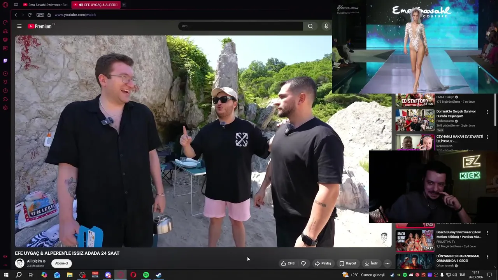Open Task View on taskbar
This screenshot has height=280, width=498.
click(31, 275)
